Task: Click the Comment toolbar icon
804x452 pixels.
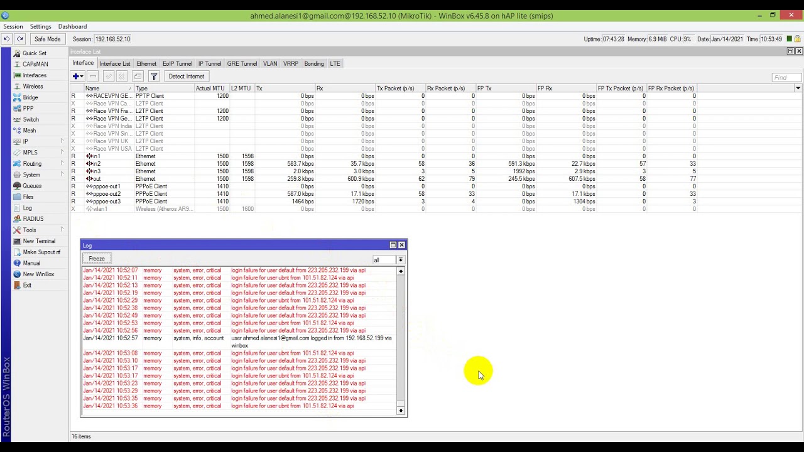Action: click(138, 77)
